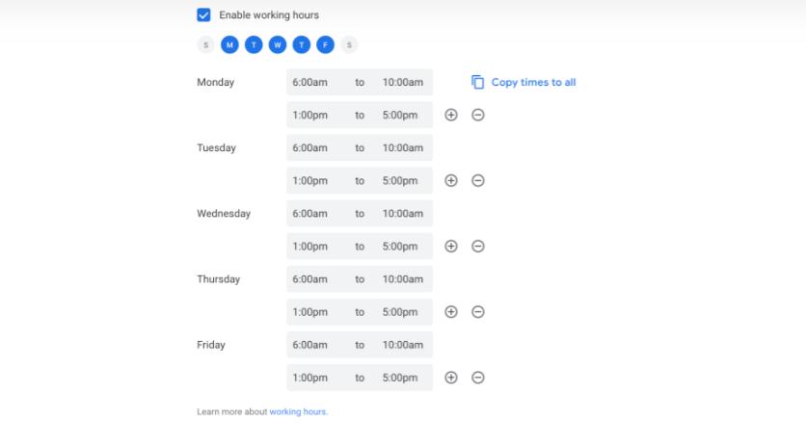Toggle Wednesday day circle
806x445 pixels.
[x=278, y=44]
